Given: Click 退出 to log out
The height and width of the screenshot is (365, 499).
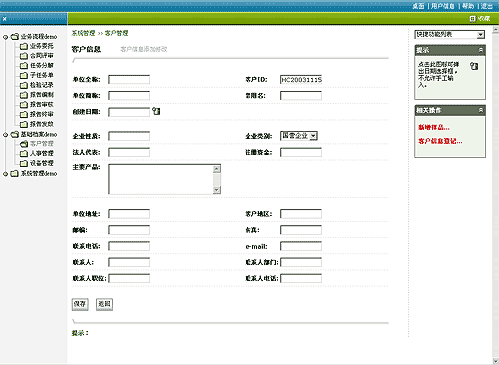Looking at the screenshot, I should tap(487, 6).
